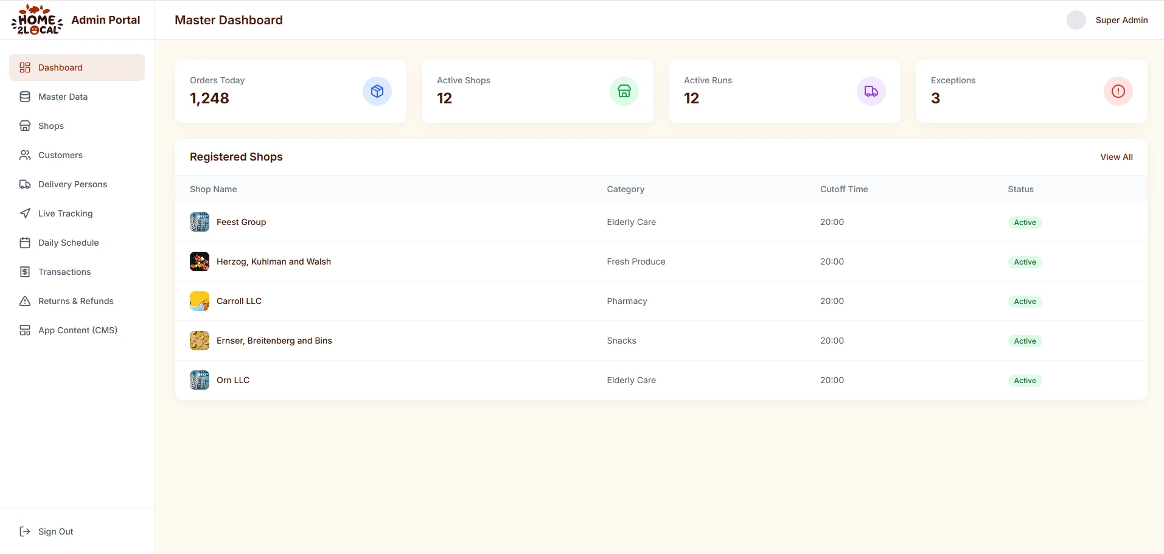Click the Daily Schedule calendar icon
This screenshot has width=1164, height=554.
click(25, 243)
